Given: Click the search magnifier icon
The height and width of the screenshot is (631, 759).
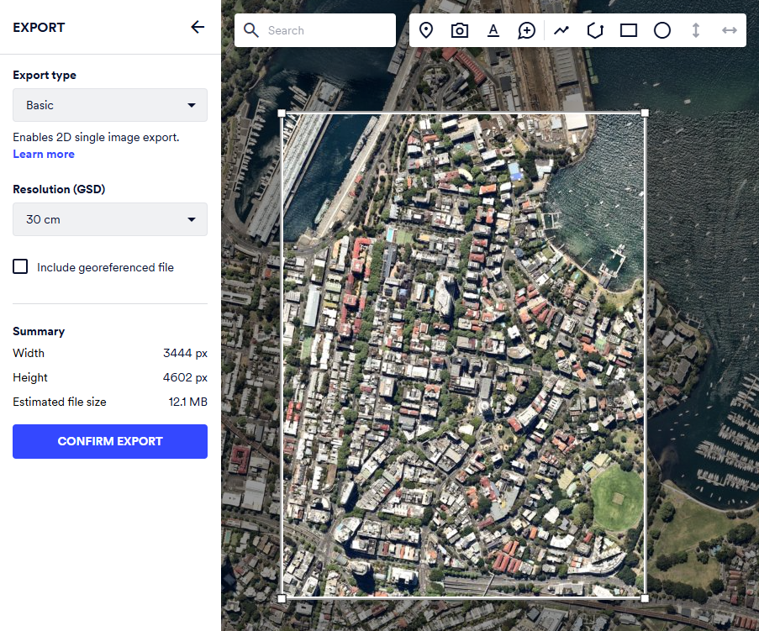Looking at the screenshot, I should 250,30.
